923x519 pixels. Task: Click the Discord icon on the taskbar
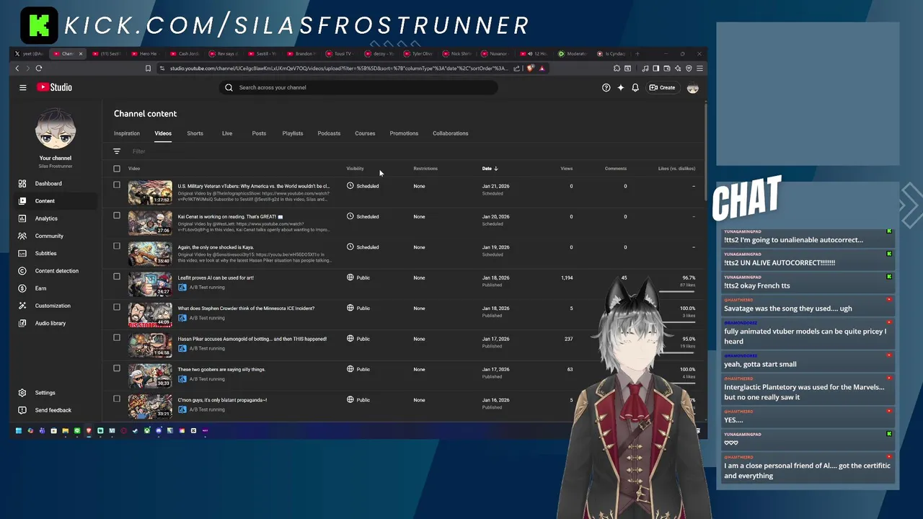click(x=159, y=430)
